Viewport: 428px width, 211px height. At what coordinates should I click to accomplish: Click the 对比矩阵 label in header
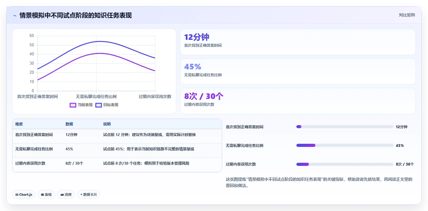click(407, 15)
